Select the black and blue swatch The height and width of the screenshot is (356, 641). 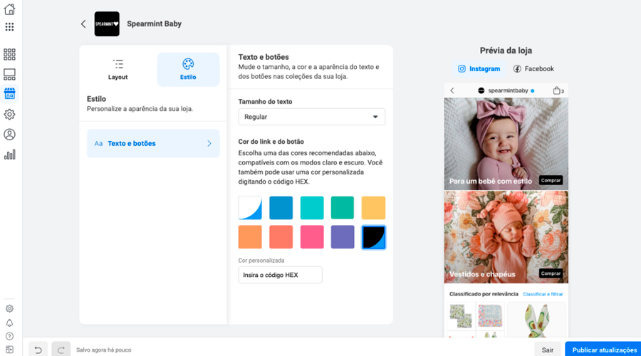click(373, 237)
